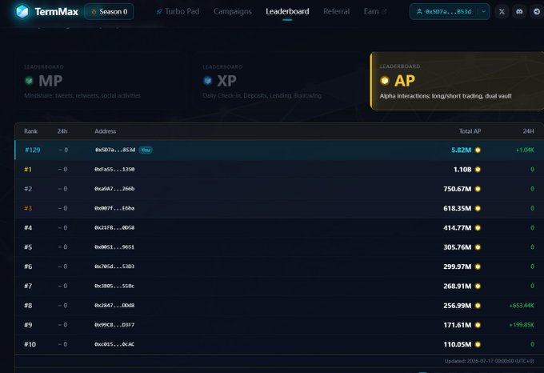544x373 pixels.
Task: Click coin icon beside 256.99M
Action: point(478,305)
